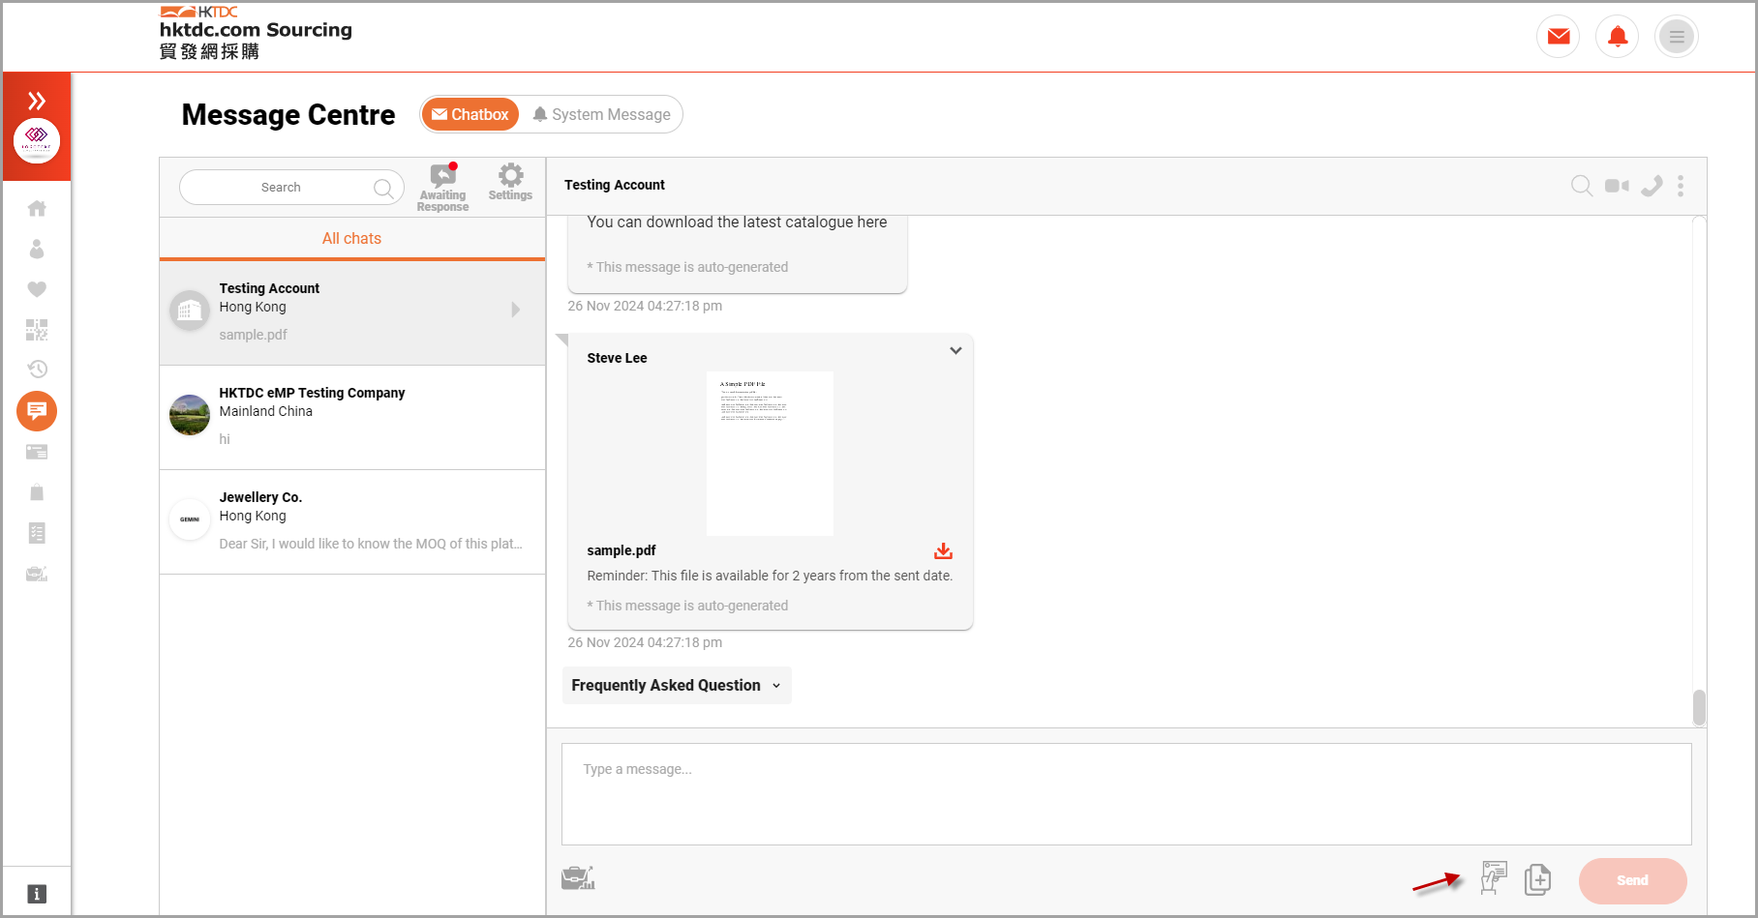
Task: Open the Jewellery Co. chat
Action: [x=352, y=521]
